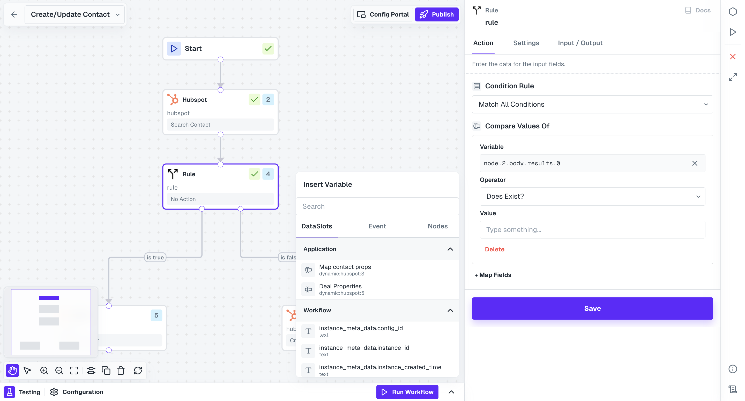
Task: Select the hand pan tool
Action: 12,370
